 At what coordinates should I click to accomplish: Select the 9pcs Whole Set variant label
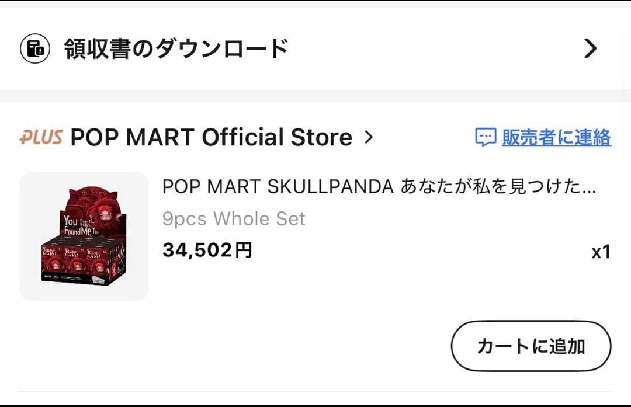[234, 218]
